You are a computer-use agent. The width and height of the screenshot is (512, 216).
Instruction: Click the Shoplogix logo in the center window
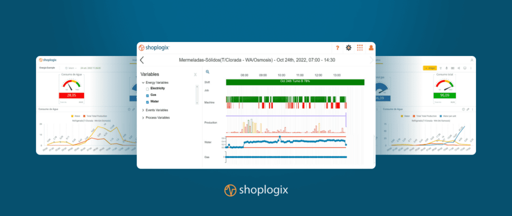point(154,47)
